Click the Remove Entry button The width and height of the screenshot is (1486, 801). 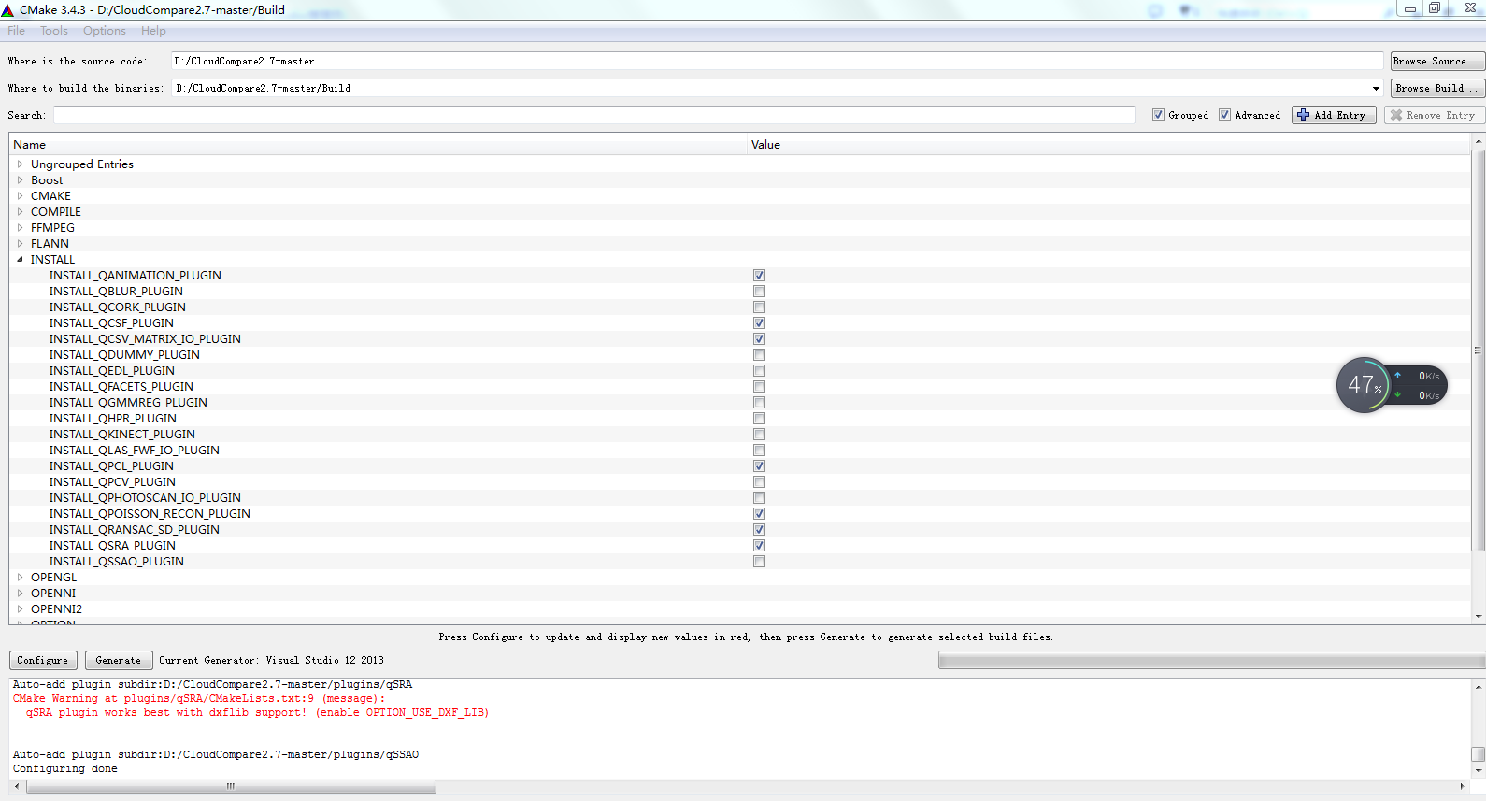tap(1433, 115)
